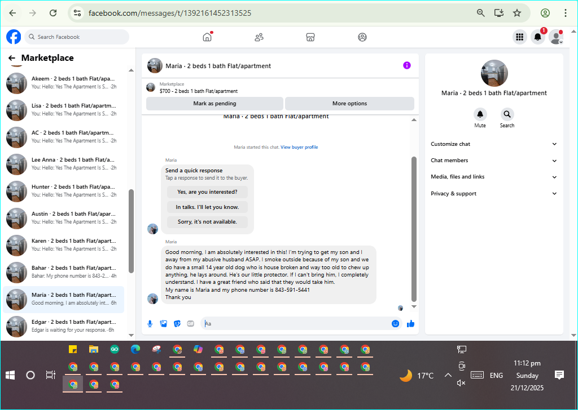Open the Marketplace icon in top nav
Image resolution: width=578 pixels, height=410 pixels.
pos(310,37)
